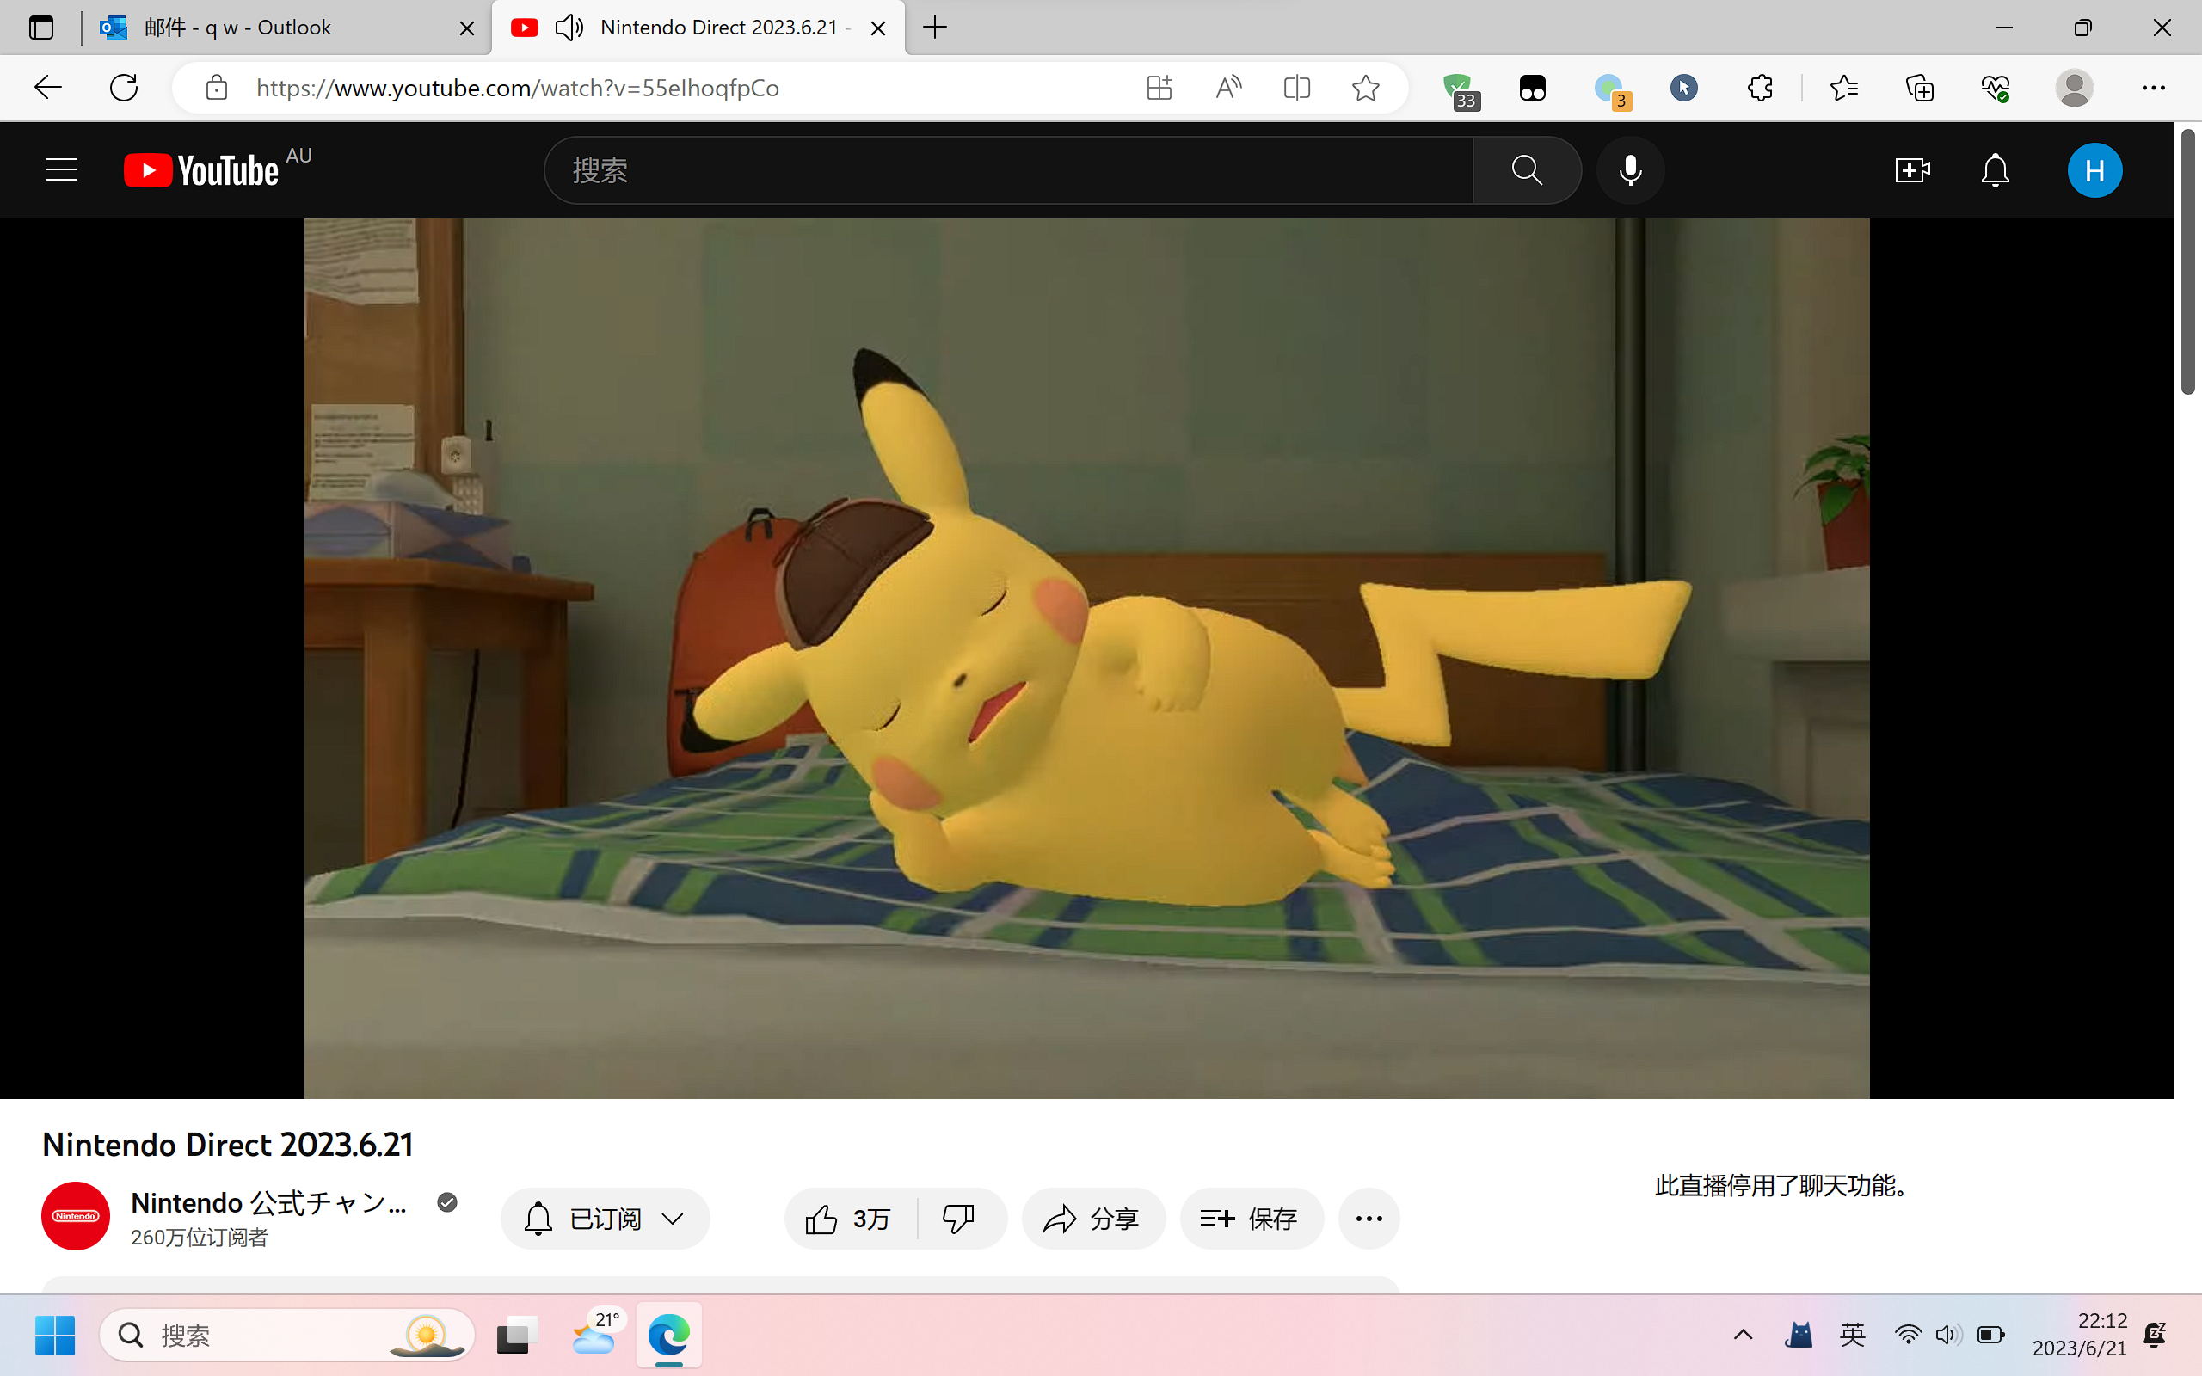
Task: Open Nintendo 公式チャンネル channel link
Action: 269,1202
